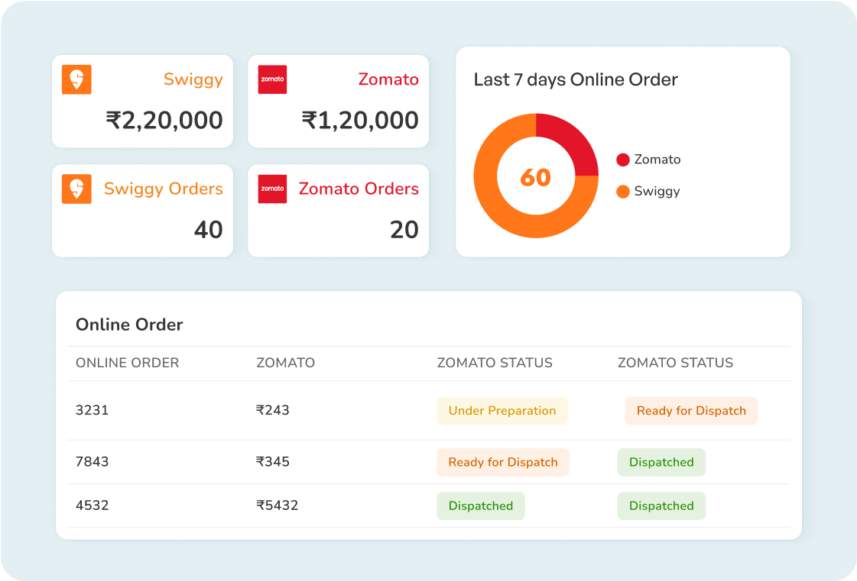Click the Under Preparation status badge
This screenshot has width=857, height=581.
(502, 411)
